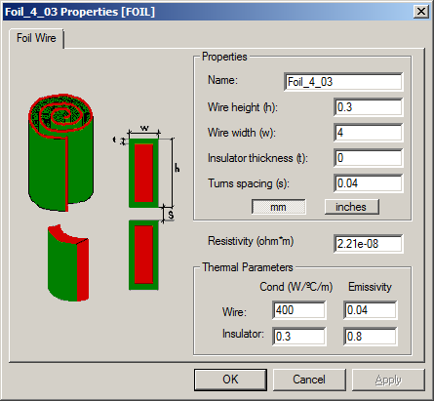Click the Insulator conductivity field
434x401 pixels.
[299, 337]
